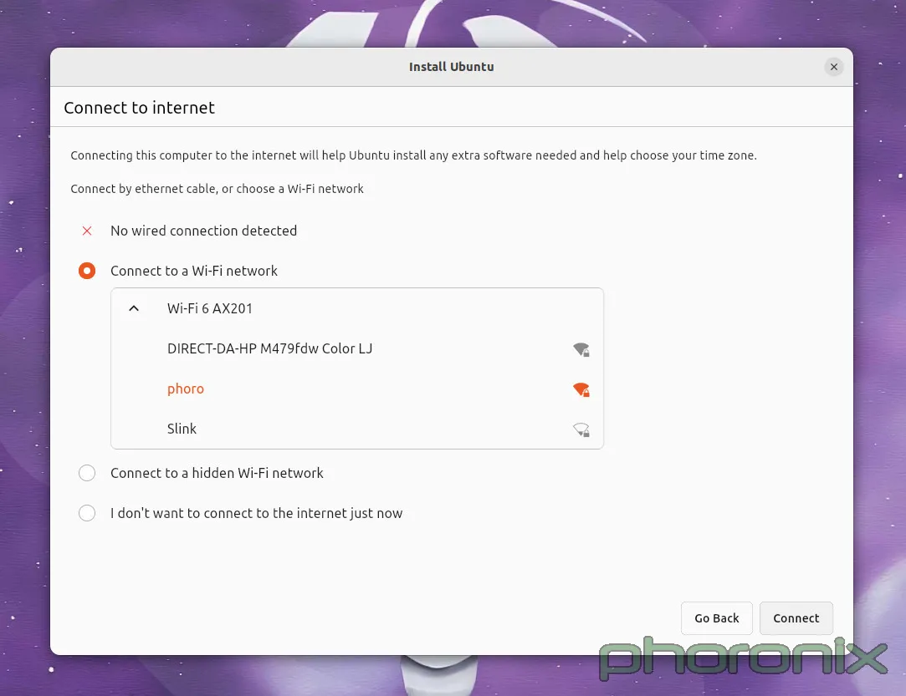Select DIRECT-DA-HP M479fdw Color LJ network name
The width and height of the screenshot is (906, 696).
coord(270,348)
